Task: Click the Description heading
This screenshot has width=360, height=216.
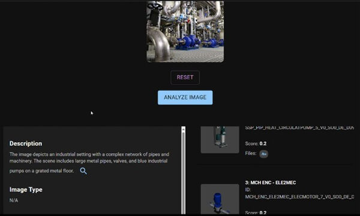Action: 26,143
